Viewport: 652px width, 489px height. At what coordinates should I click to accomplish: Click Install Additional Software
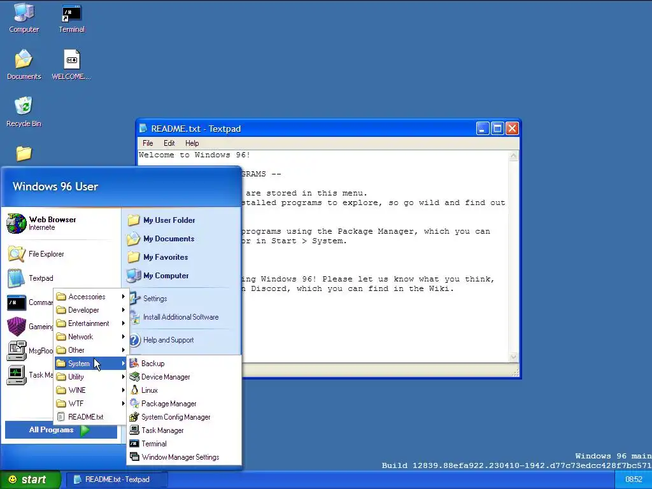point(180,317)
